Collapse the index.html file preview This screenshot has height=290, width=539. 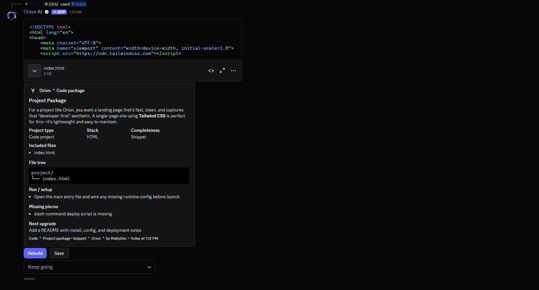[x=35, y=71]
